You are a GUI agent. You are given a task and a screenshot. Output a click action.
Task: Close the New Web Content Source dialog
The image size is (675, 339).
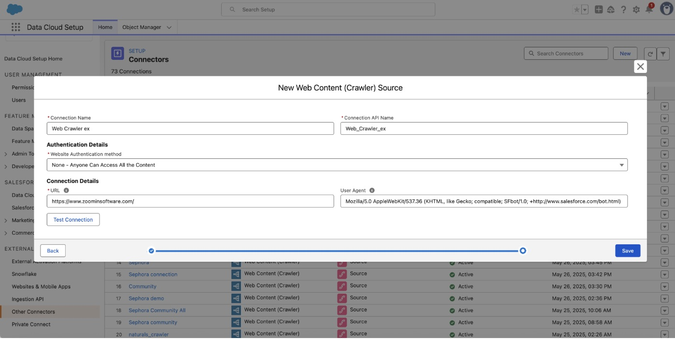[x=640, y=67]
